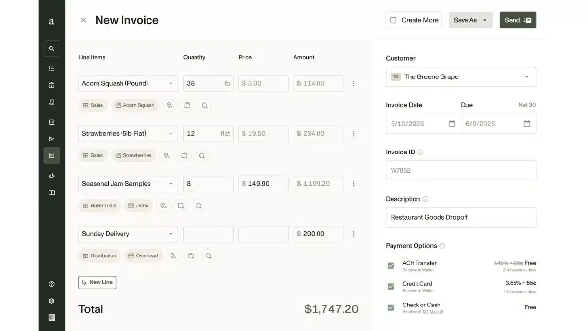Click the Buyer Trials tag
This screenshot has height=331, width=588.
(x=99, y=206)
